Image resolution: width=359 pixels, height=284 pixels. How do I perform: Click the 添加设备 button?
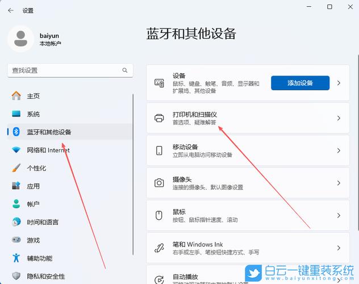(300, 83)
